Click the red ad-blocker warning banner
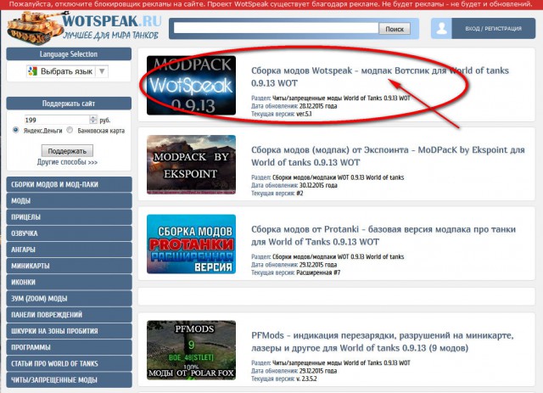Screen dimensions: 543x393 tap(271, 5)
